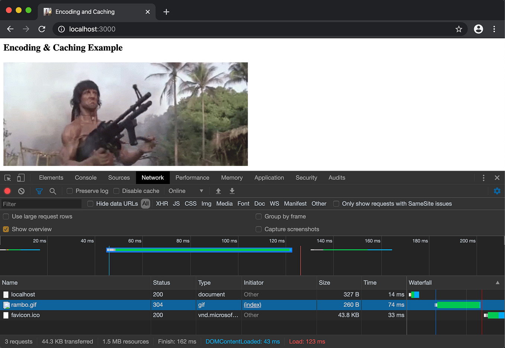
Task: Check the Disable cache option
Action: (116, 191)
